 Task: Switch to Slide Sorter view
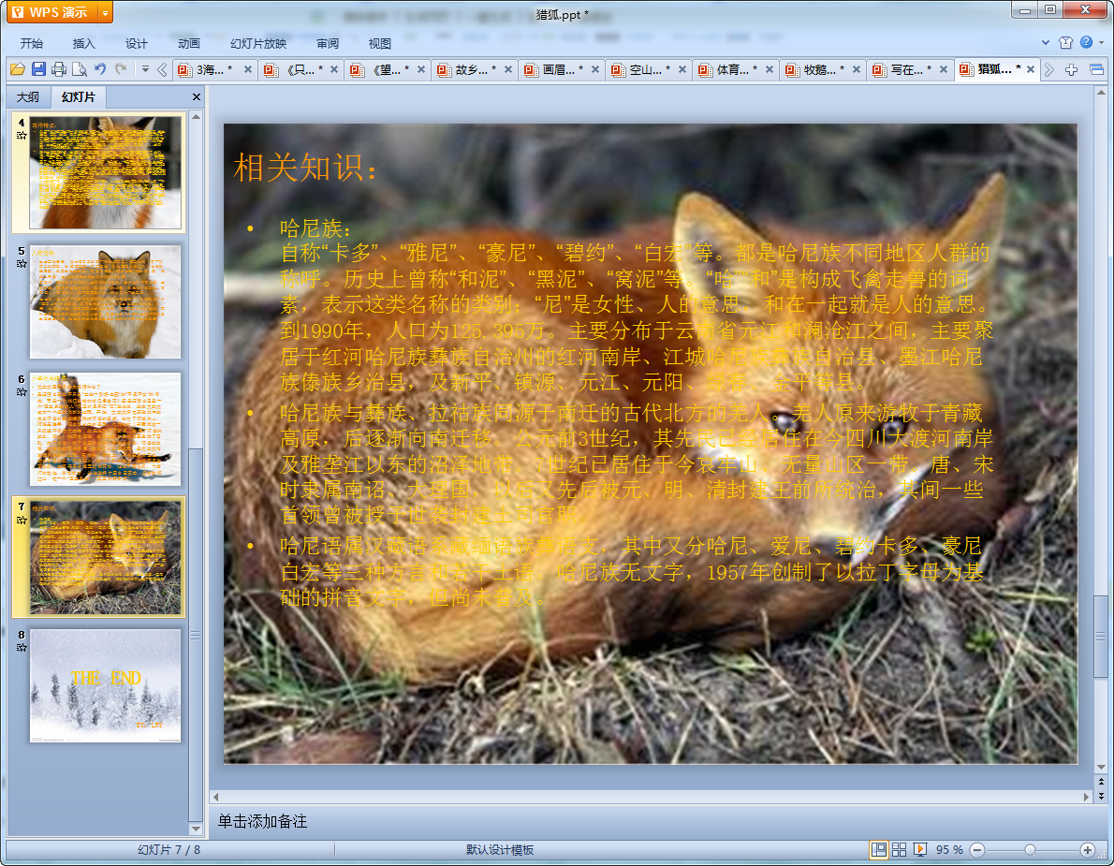click(899, 849)
